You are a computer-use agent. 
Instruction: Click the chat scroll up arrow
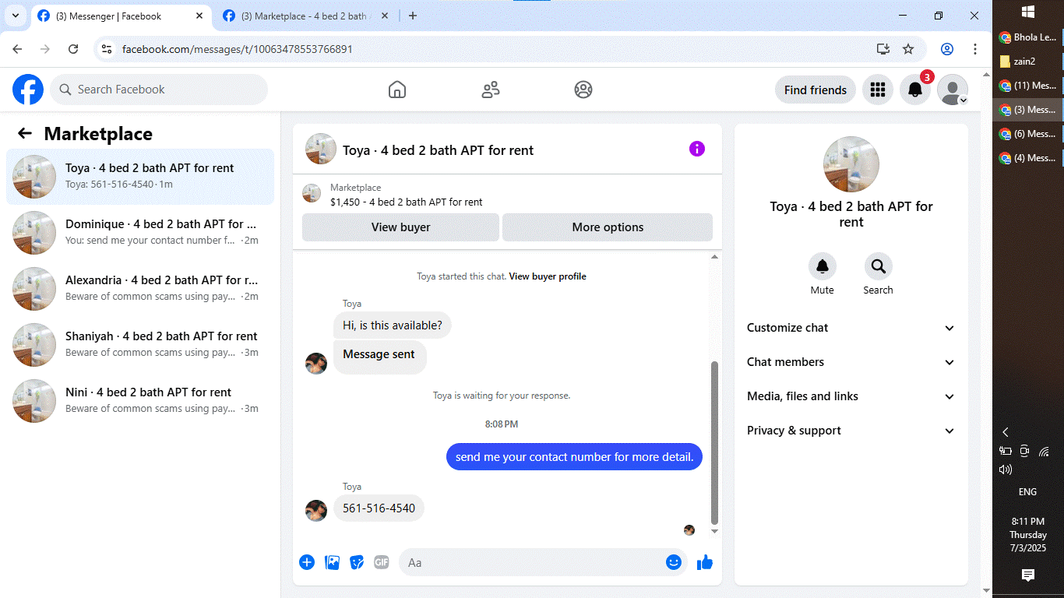pyautogui.click(x=714, y=257)
